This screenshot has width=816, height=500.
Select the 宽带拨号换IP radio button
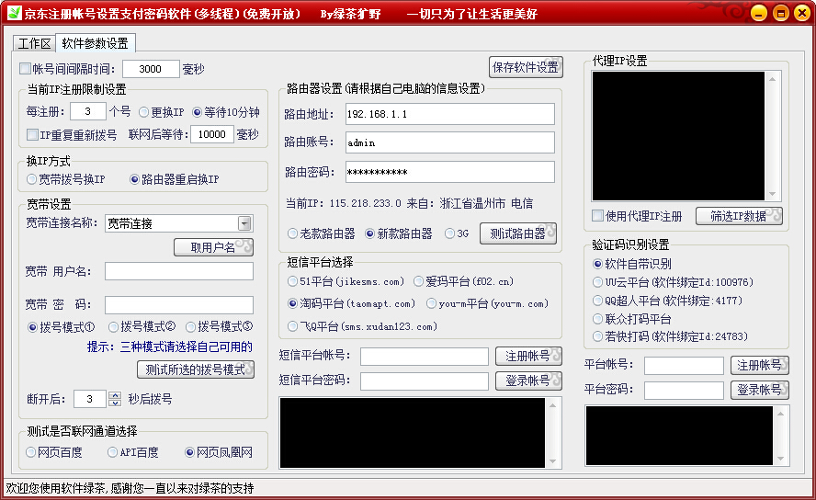click(x=32, y=179)
